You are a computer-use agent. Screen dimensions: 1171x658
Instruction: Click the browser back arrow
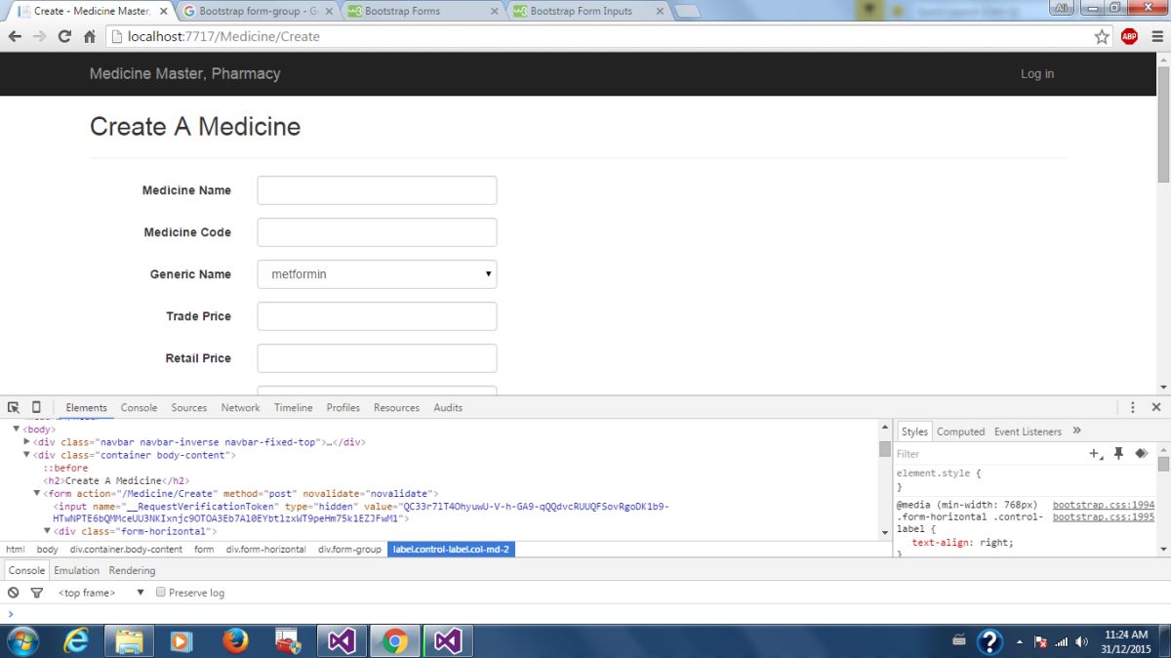(15, 36)
